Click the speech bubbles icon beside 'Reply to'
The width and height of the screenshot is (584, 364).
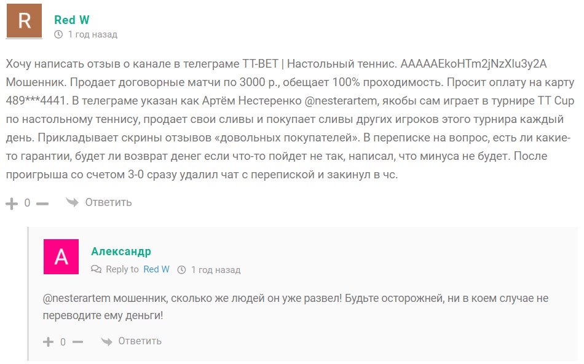coord(96,269)
